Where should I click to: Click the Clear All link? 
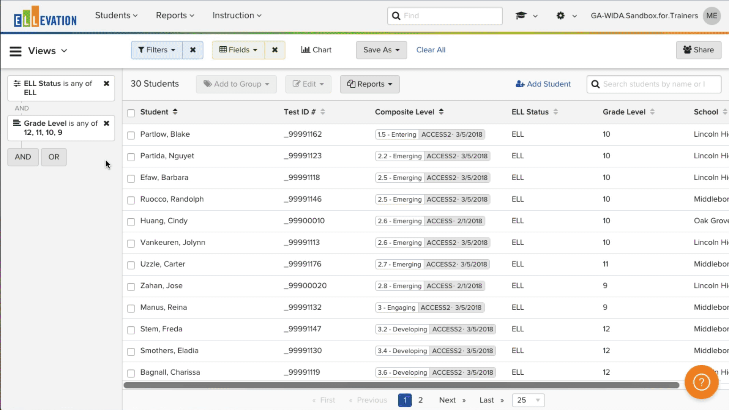click(x=431, y=50)
